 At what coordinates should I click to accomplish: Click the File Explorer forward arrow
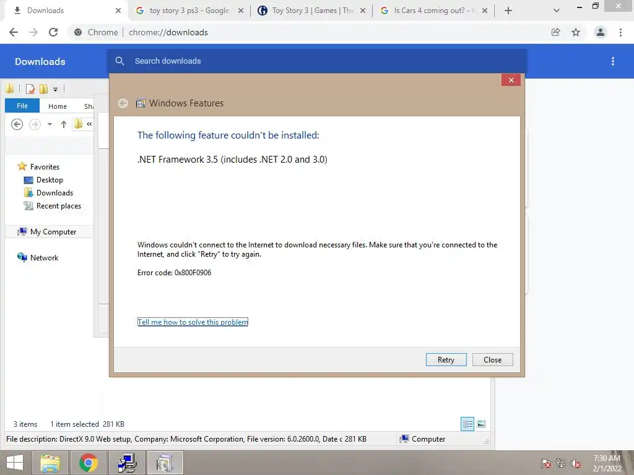coord(35,124)
